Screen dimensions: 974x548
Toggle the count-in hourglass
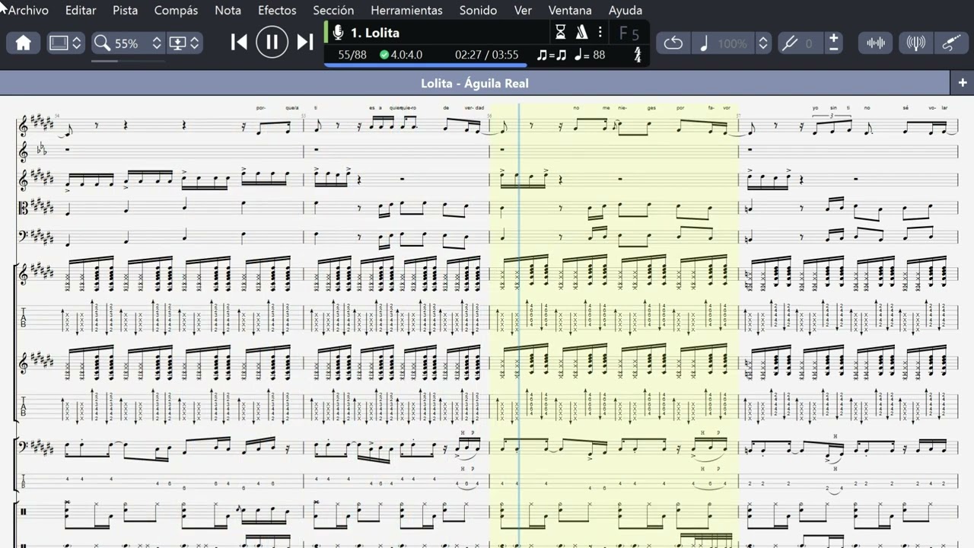561,32
